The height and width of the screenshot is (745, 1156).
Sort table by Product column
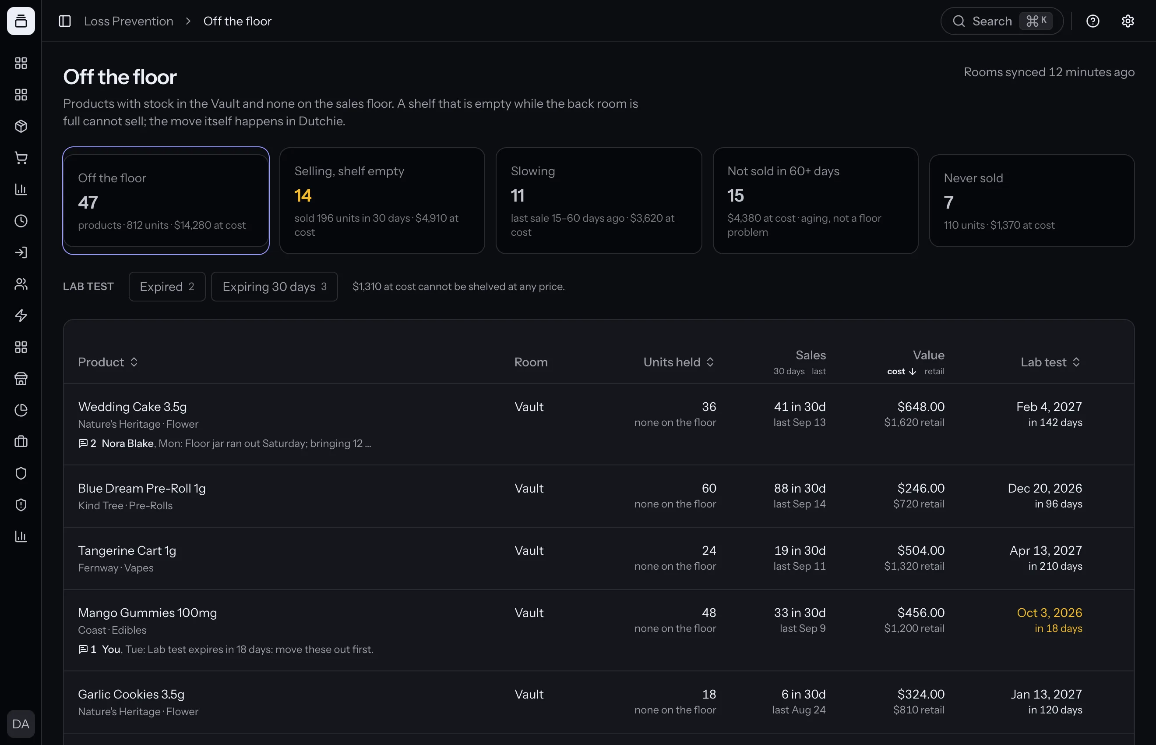[x=108, y=362]
